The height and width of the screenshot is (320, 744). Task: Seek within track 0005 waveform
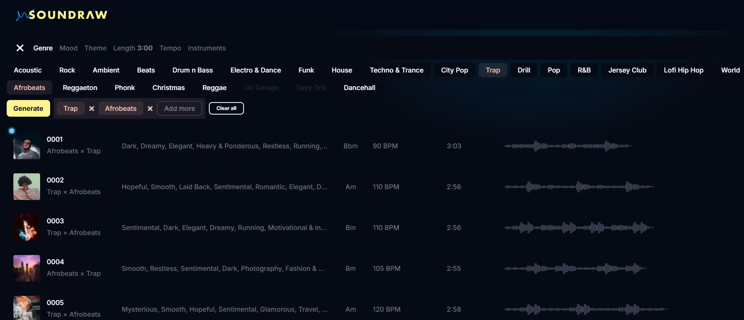click(x=586, y=309)
